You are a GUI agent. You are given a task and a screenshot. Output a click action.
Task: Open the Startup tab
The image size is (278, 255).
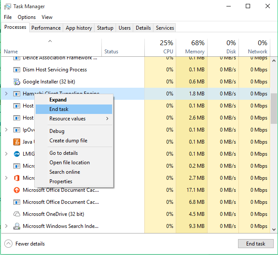(x=105, y=28)
